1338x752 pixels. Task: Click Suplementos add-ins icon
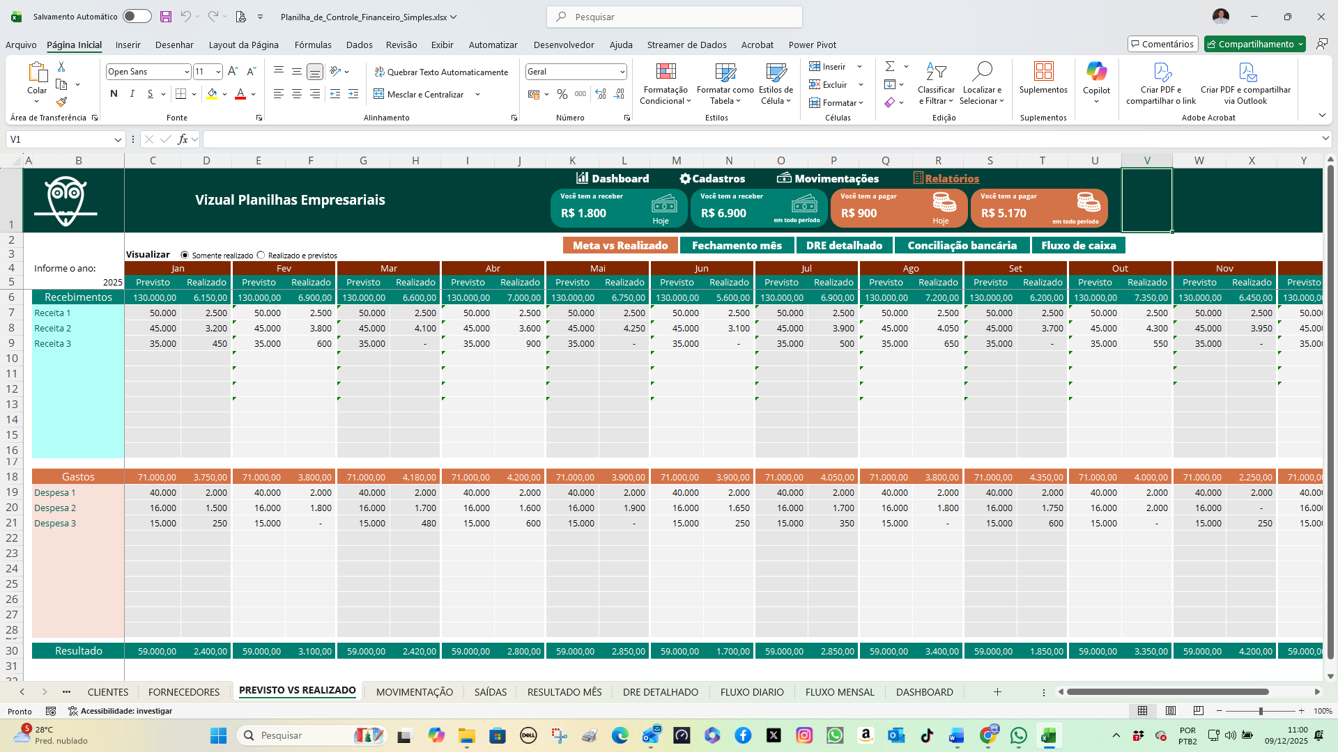pos(1043,71)
